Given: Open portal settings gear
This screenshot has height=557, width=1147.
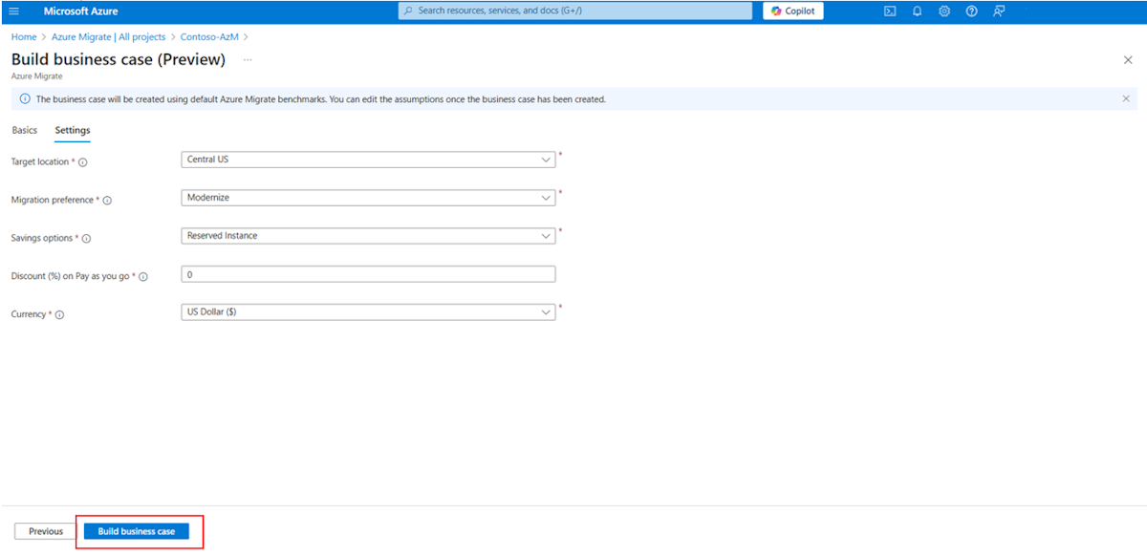Looking at the screenshot, I should [944, 11].
